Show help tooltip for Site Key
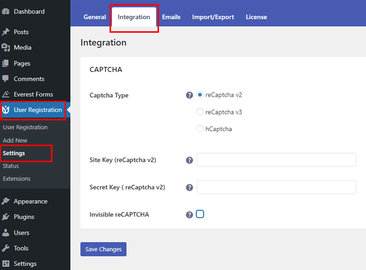Viewport: 366px width, 270px height. (x=189, y=160)
